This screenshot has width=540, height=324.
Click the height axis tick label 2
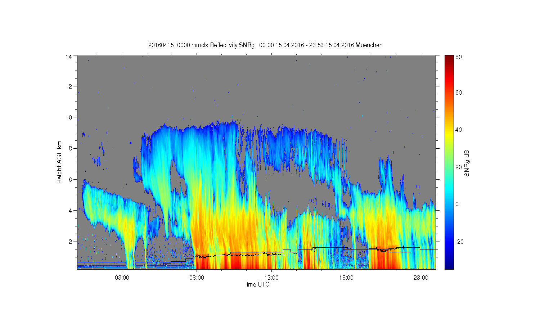click(70, 242)
